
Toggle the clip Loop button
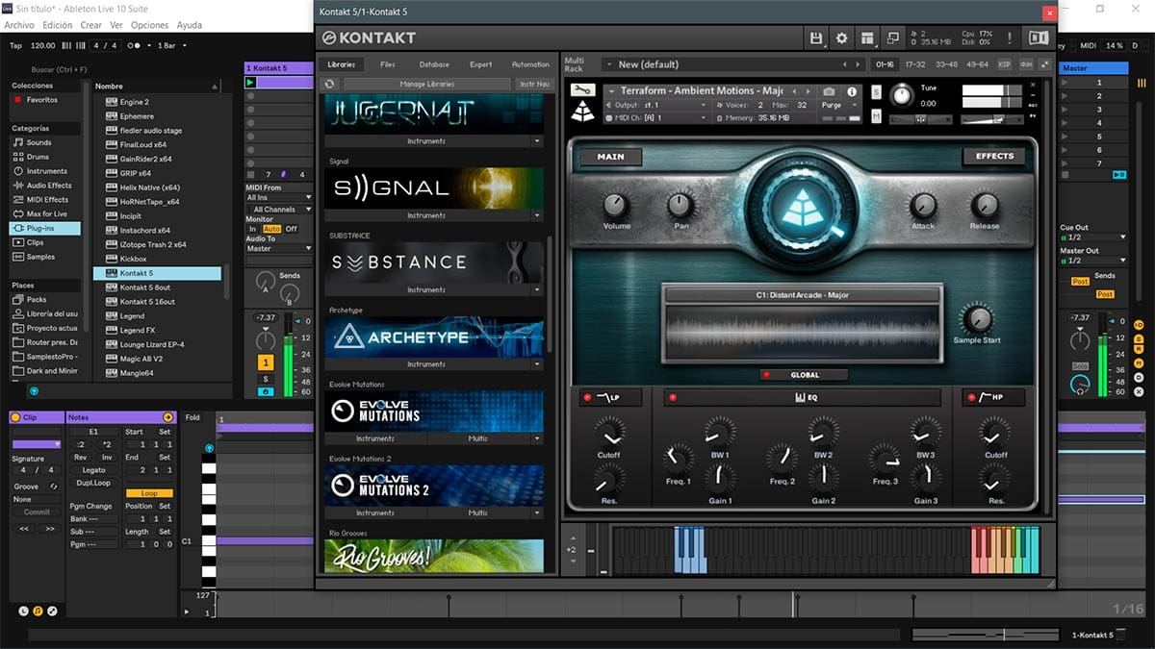[149, 493]
